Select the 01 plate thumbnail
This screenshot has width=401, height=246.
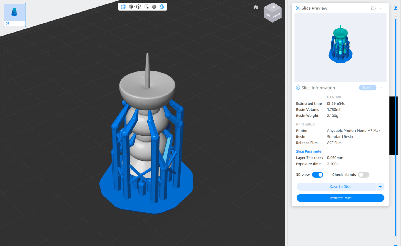pos(14,15)
